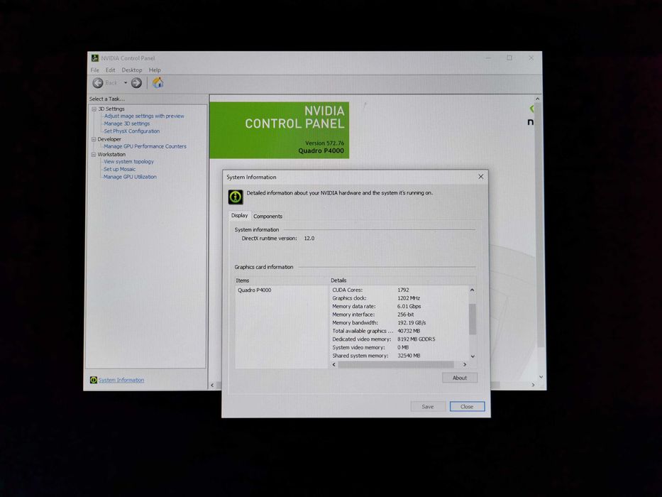The height and width of the screenshot is (497, 662).
Task: Collapse the Developer tree node
Action: coord(94,139)
